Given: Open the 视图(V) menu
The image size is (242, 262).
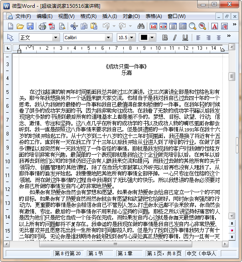Looking at the screenshot, I should pyautogui.click(x=66, y=16).
